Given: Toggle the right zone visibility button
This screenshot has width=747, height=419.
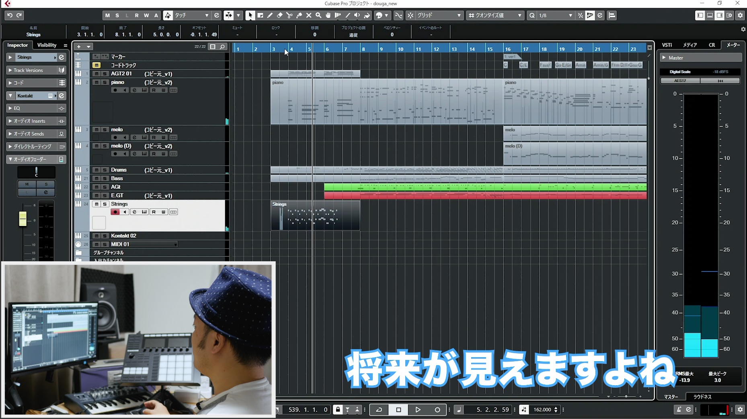Looking at the screenshot, I should pyautogui.click(x=720, y=15).
